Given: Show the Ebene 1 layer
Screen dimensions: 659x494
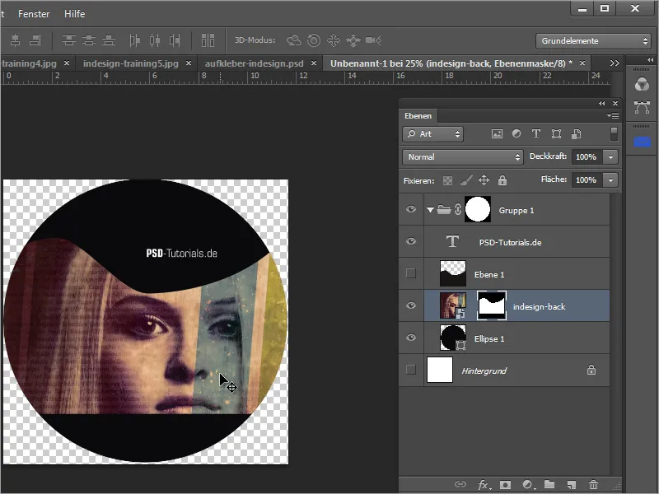Looking at the screenshot, I should 411,273.
